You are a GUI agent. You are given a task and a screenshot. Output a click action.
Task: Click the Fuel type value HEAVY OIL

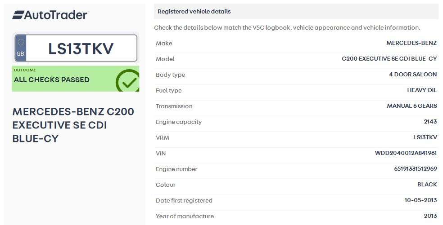(x=422, y=90)
